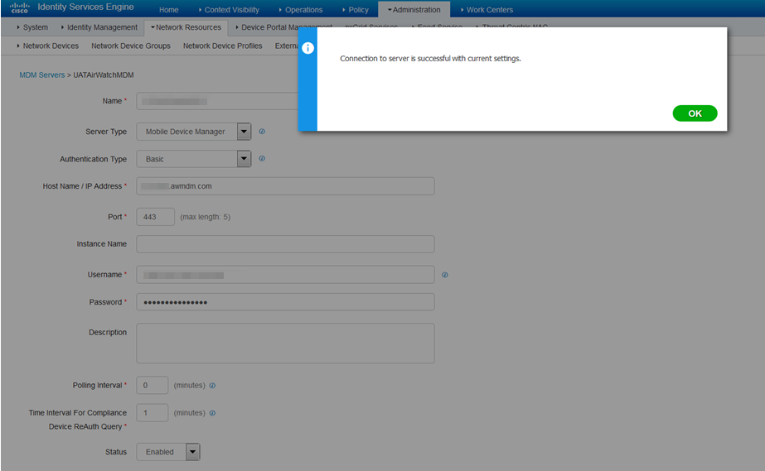The height and width of the screenshot is (471, 765).
Task: Open the Operations menu
Action: [301, 10]
